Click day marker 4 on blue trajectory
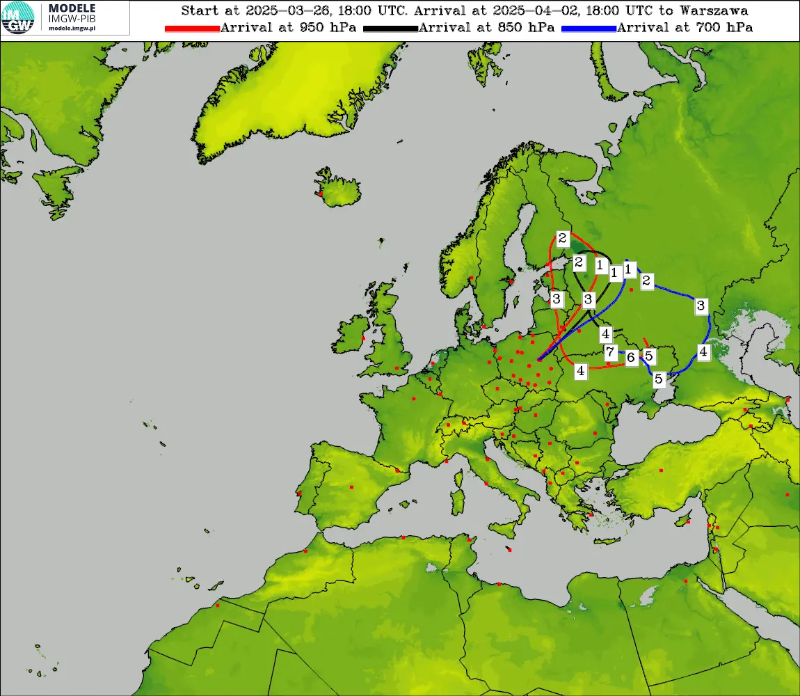This screenshot has height=696, width=800. coord(703,352)
